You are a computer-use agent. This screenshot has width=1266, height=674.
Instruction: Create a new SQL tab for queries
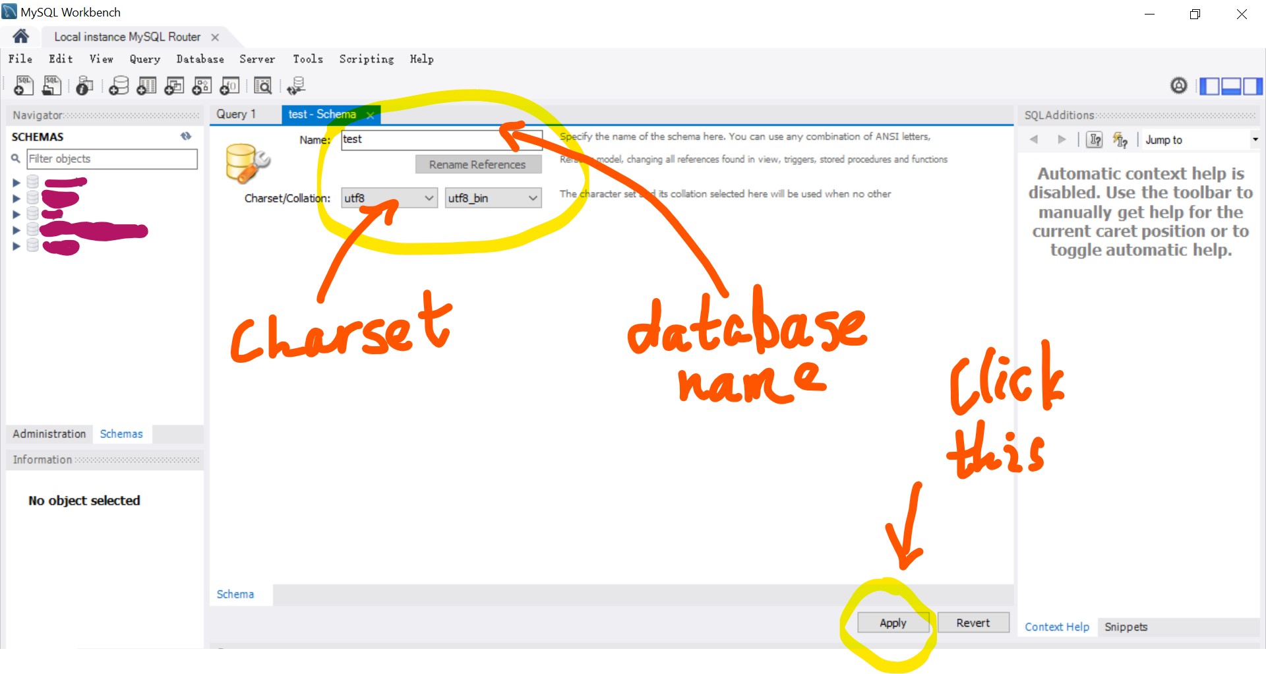[x=24, y=86]
